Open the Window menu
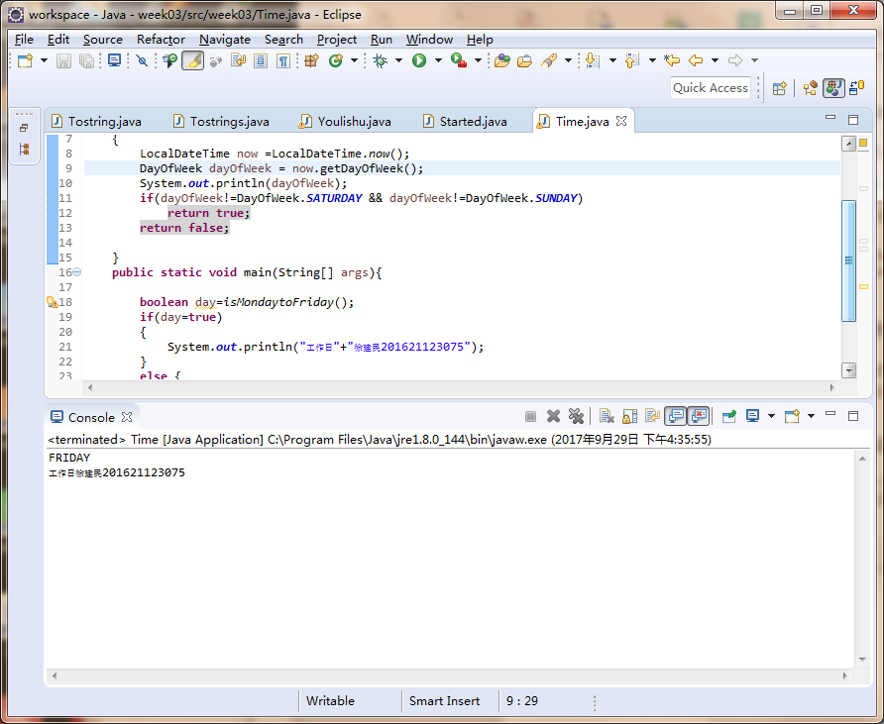Viewport: 884px width, 724px height. 429,40
